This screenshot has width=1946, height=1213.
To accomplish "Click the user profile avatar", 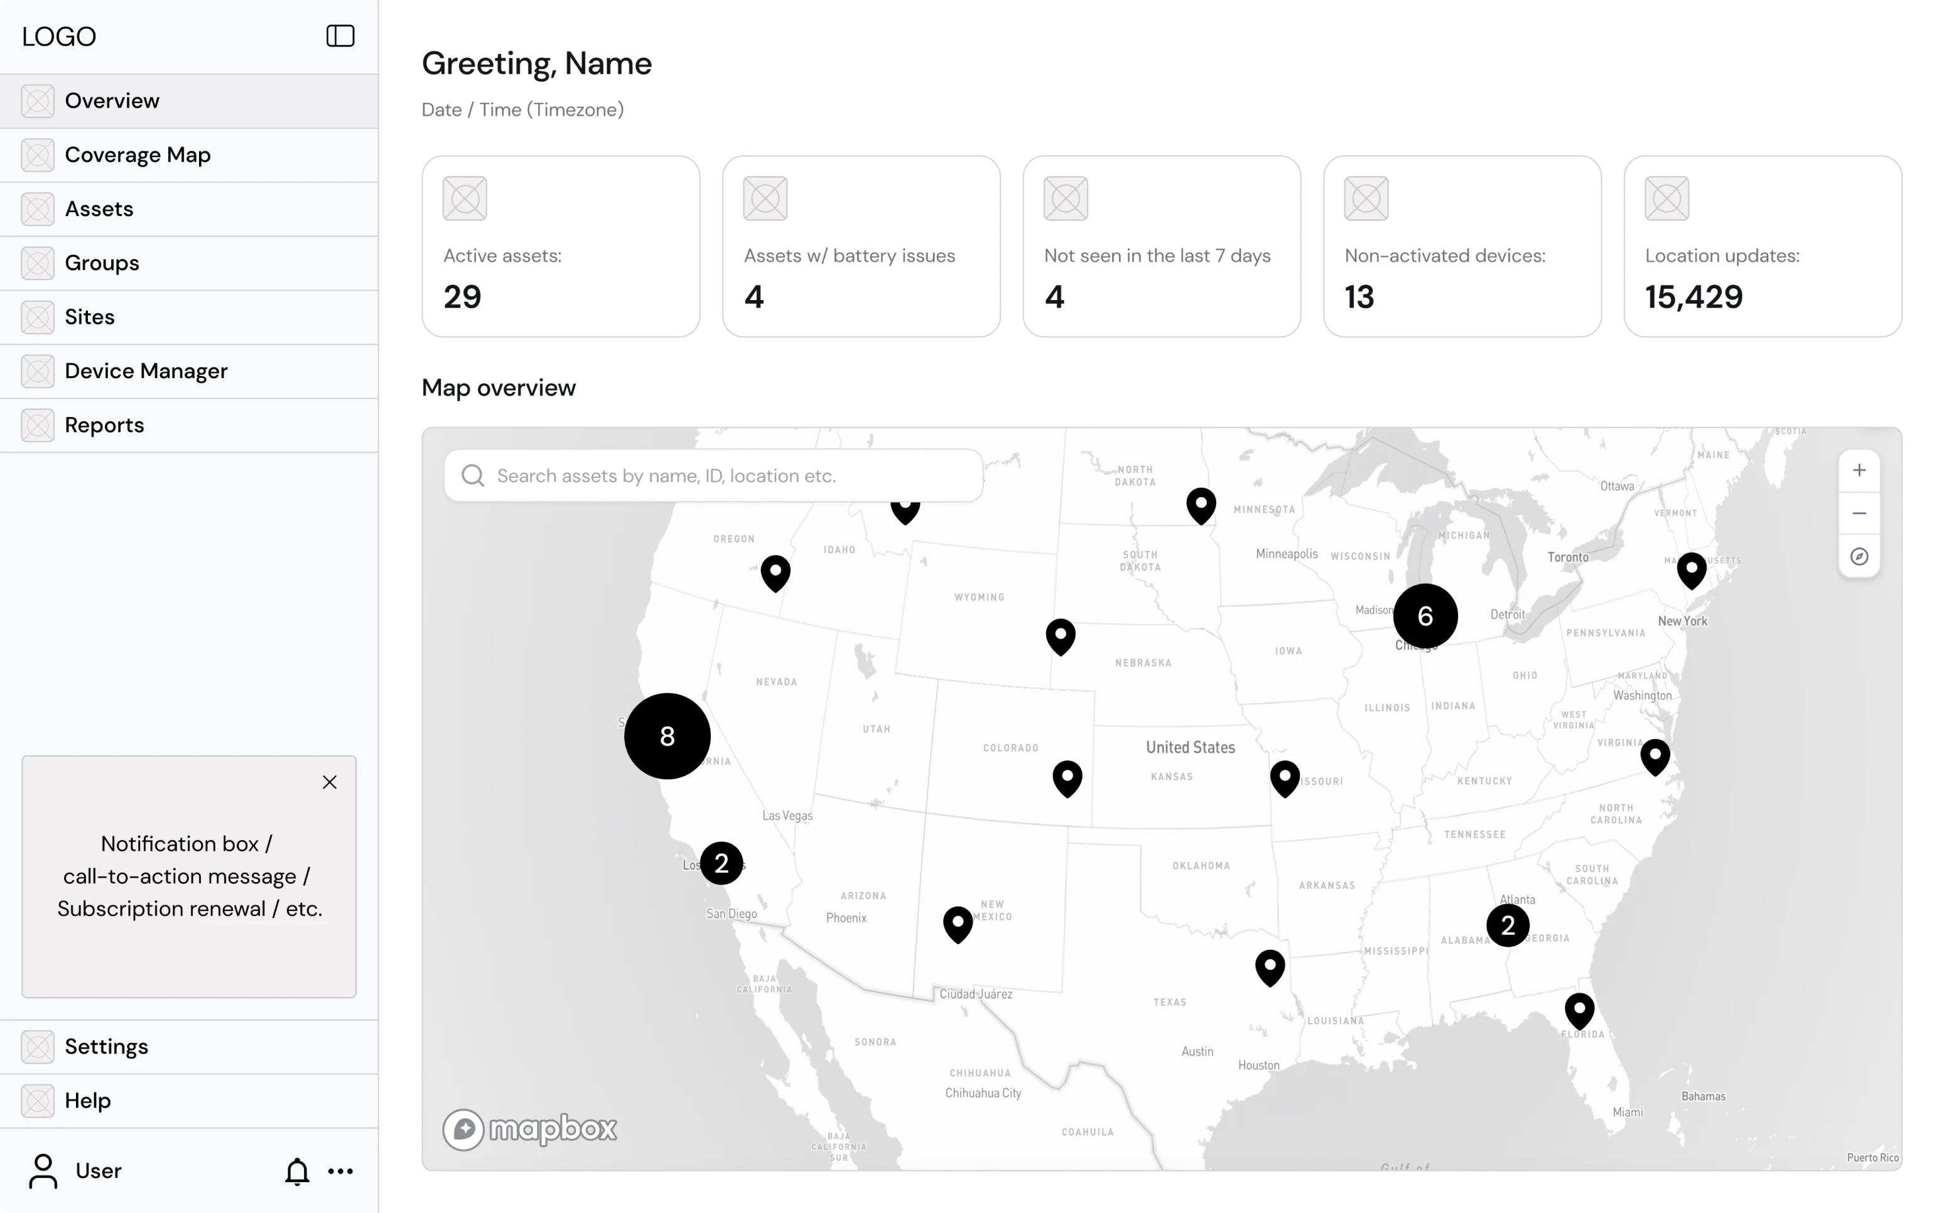I will 43,1170.
